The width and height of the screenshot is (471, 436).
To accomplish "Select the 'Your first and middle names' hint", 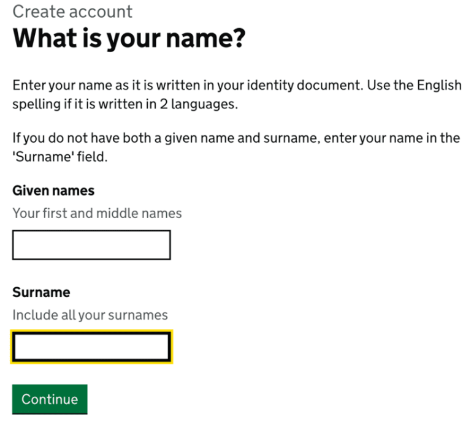I will pos(97,214).
